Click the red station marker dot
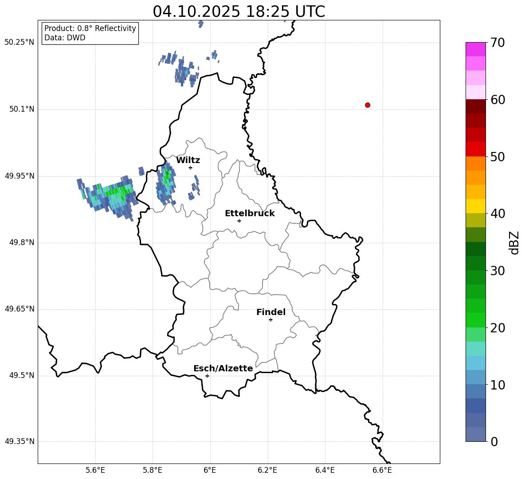 point(368,105)
